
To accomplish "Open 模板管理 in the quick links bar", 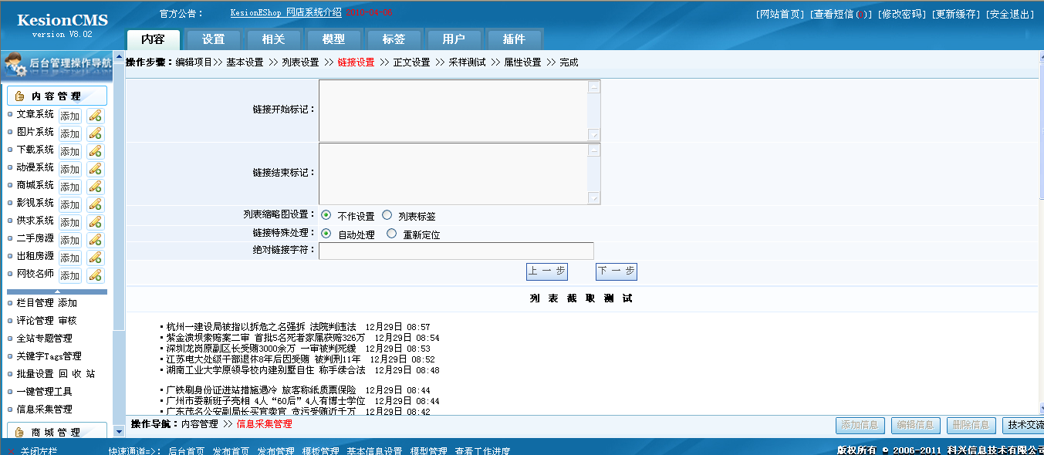I will coord(320,451).
